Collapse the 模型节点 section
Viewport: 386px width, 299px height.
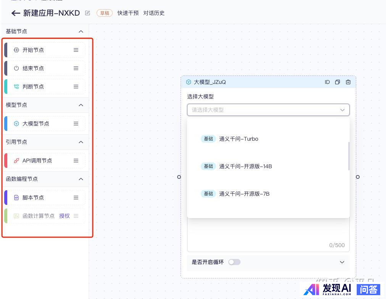click(x=81, y=105)
